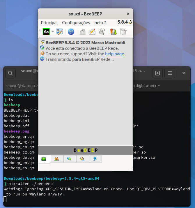Viewport: 195px width, 208px height.
Task: Click the BeeBEEP banner button
Action: pyautogui.click(x=86, y=150)
